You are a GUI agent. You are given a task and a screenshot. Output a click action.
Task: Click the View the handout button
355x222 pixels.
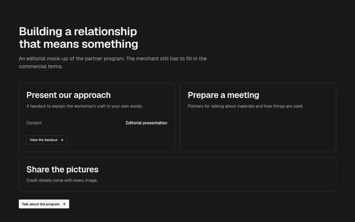click(x=47, y=140)
